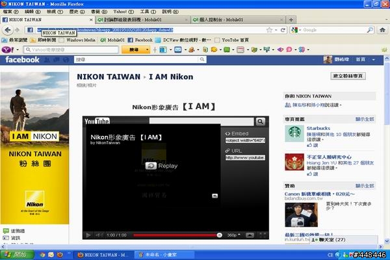
Task: Reload the page with the refresh icon
Action: [x=283, y=30]
